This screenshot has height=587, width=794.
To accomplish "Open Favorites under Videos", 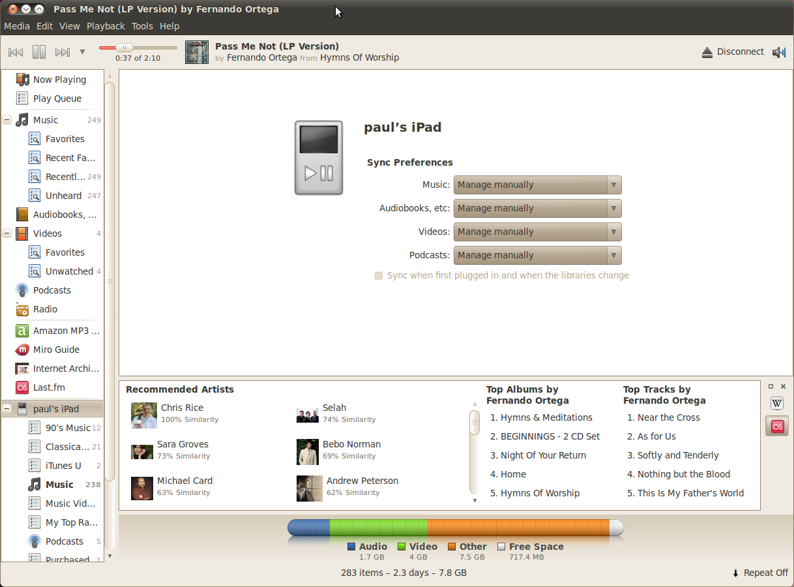I will pos(52,252).
